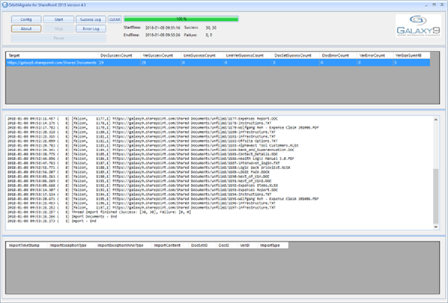
Task: Click the ImportType column header
Action: [273, 245]
